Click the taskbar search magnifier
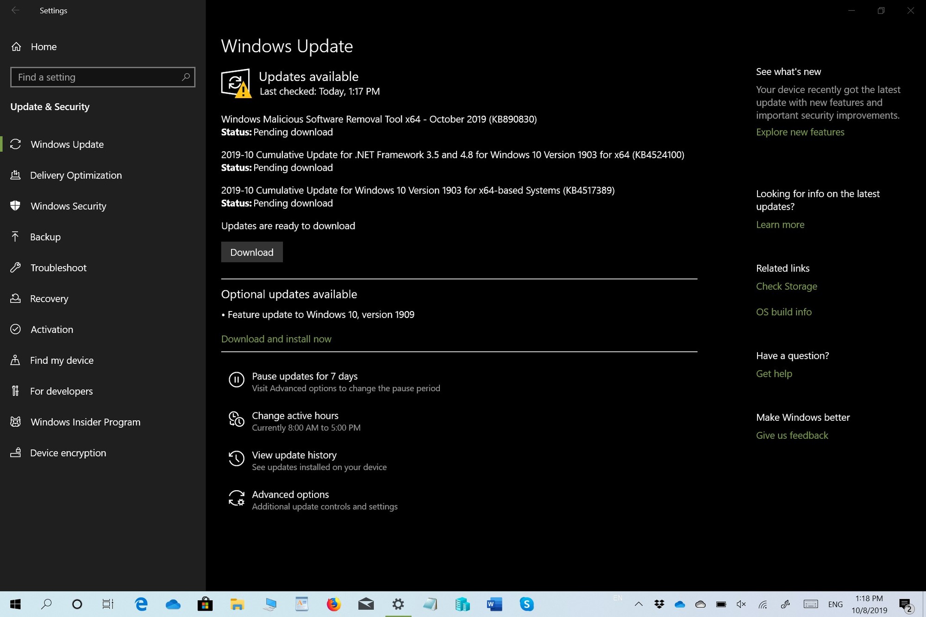 (46, 604)
